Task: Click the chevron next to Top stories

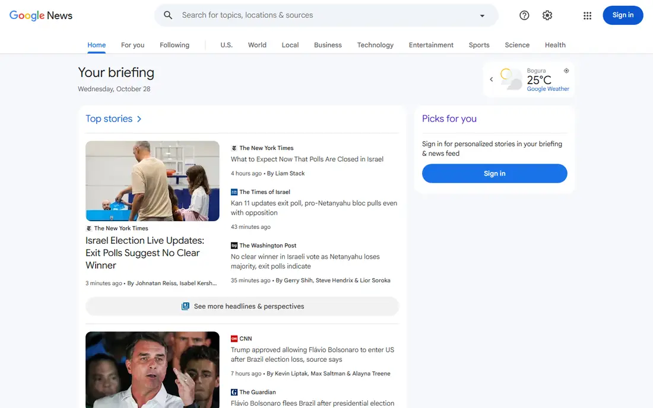Action: (x=139, y=119)
